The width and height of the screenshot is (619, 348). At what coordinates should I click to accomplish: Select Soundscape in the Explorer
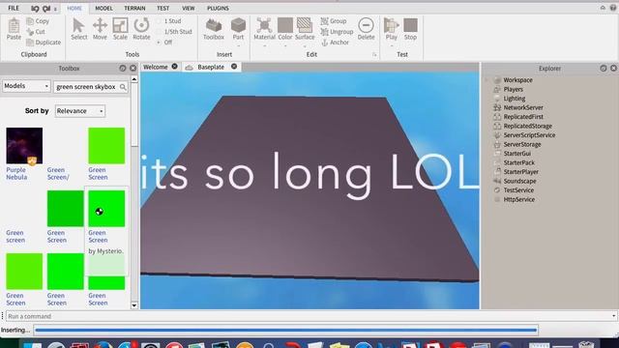(x=519, y=181)
